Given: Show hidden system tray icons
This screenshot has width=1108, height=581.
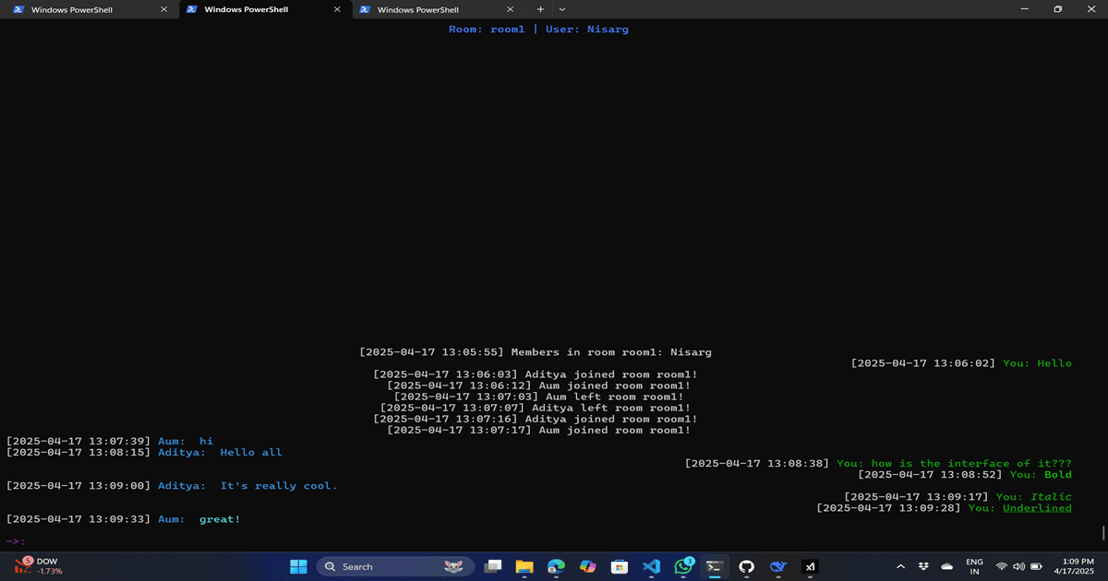Looking at the screenshot, I should click(901, 566).
